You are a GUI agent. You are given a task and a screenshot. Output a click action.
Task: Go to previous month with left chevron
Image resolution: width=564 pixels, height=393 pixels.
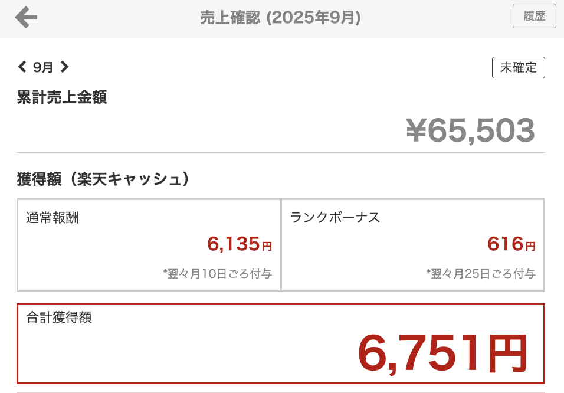tap(22, 67)
